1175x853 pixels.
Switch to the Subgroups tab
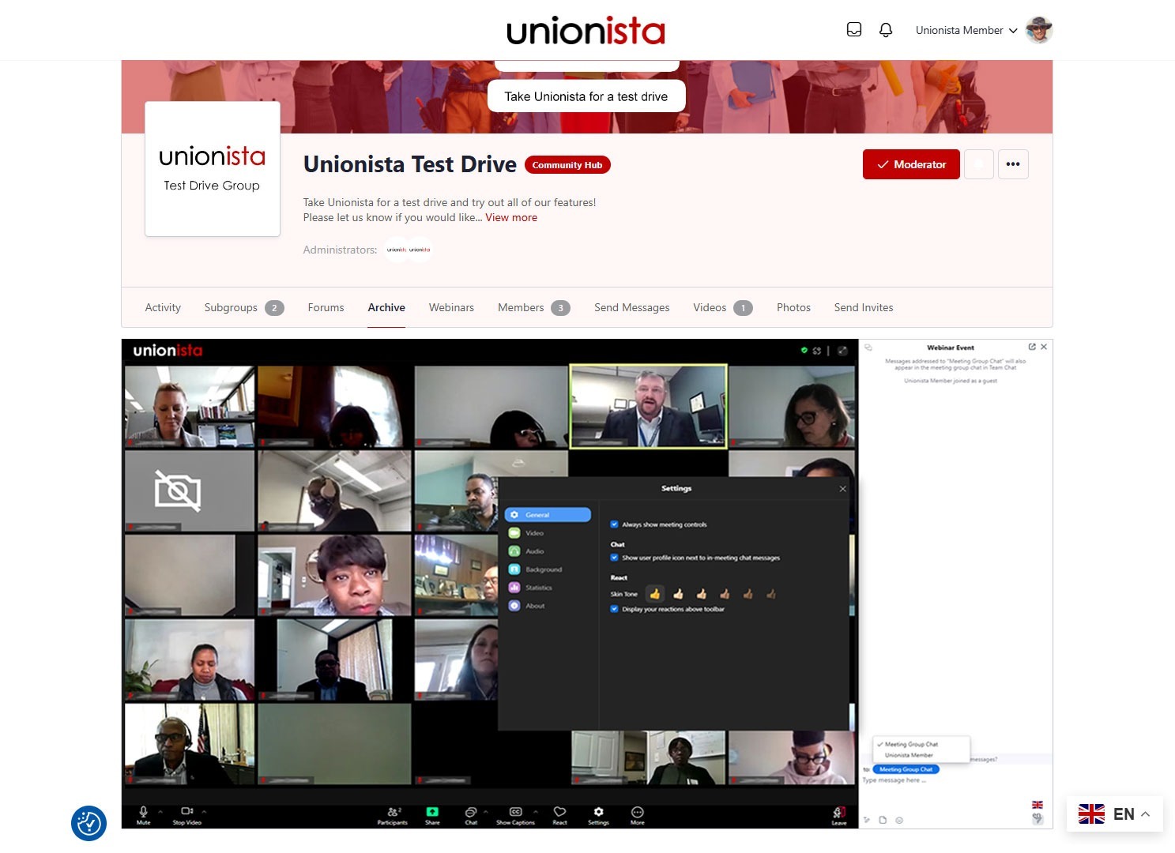(243, 307)
